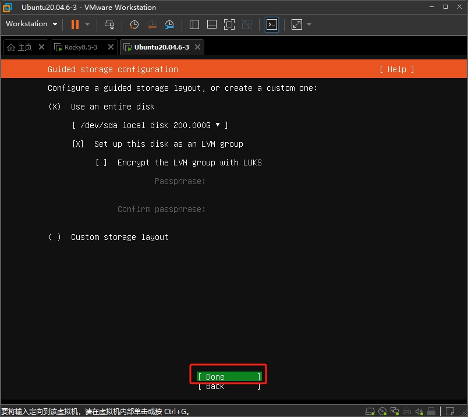The height and width of the screenshot is (417, 468).
Task: Expand the power options dropdown arrow
Action: [87, 24]
